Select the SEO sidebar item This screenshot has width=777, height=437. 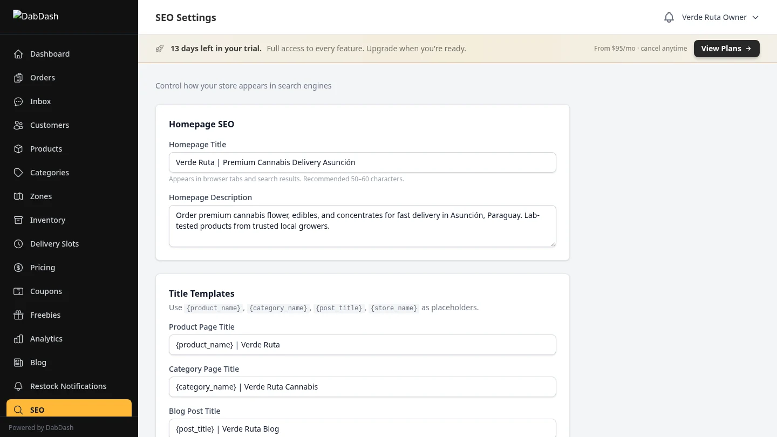tap(37, 410)
